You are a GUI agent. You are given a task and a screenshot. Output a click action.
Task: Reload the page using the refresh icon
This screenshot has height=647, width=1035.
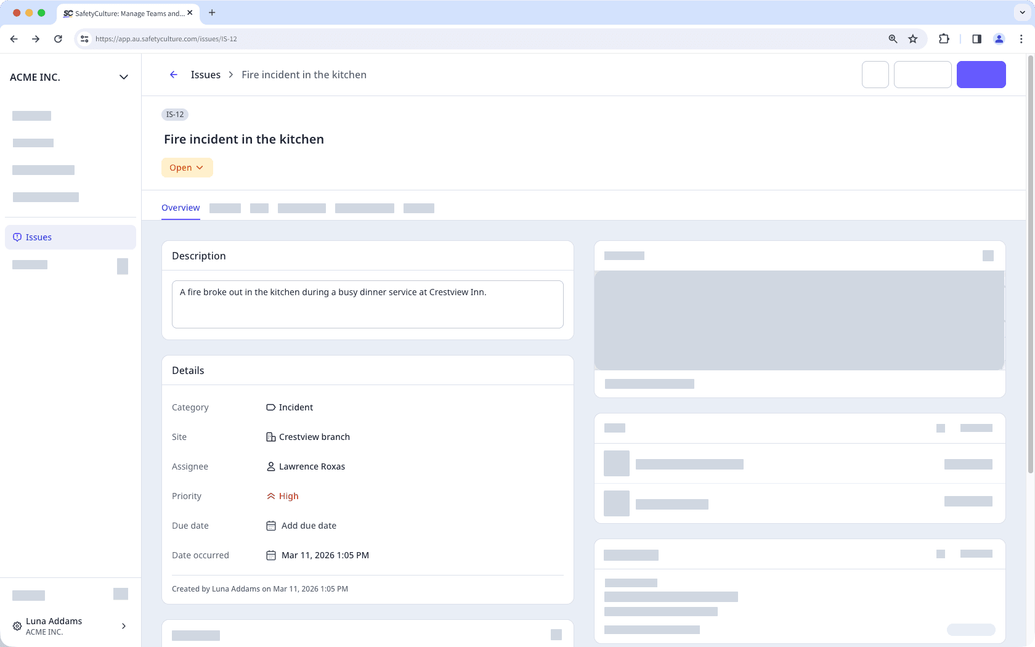[x=58, y=39]
